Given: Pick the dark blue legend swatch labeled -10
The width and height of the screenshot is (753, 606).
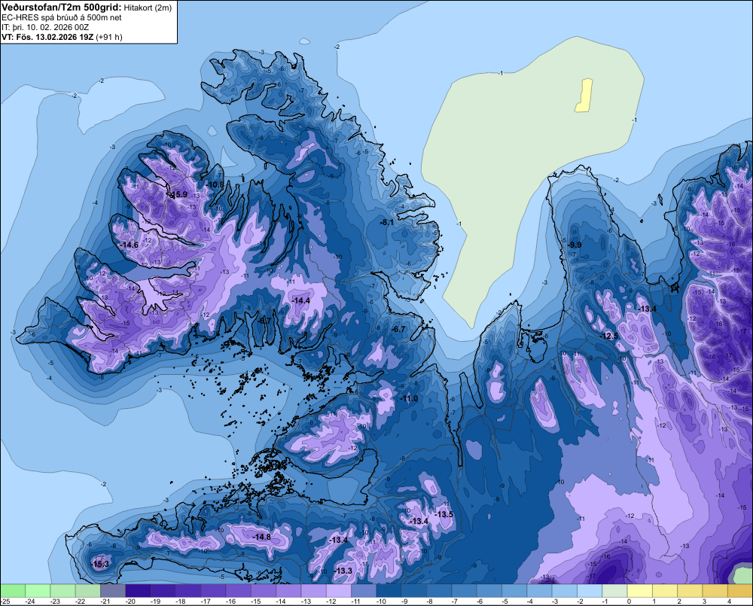Looking at the screenshot, I should pos(389,590).
